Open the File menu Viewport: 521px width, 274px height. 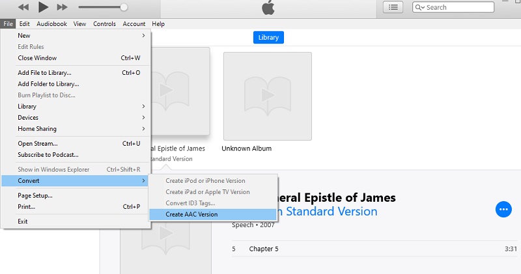coord(8,24)
